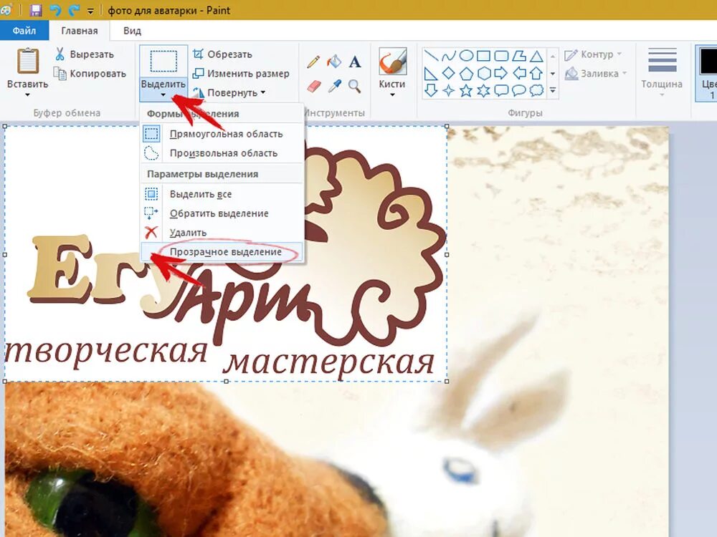Expand the Повернуть rotate dropdown
Screen dimensions: 717x537
point(229,92)
